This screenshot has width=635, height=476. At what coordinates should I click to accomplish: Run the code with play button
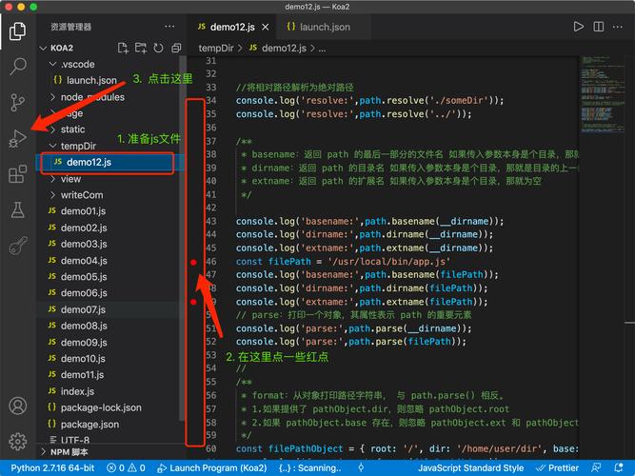pos(578,27)
